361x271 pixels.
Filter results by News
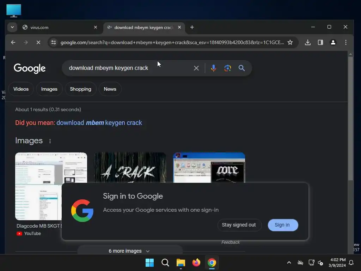[110, 89]
